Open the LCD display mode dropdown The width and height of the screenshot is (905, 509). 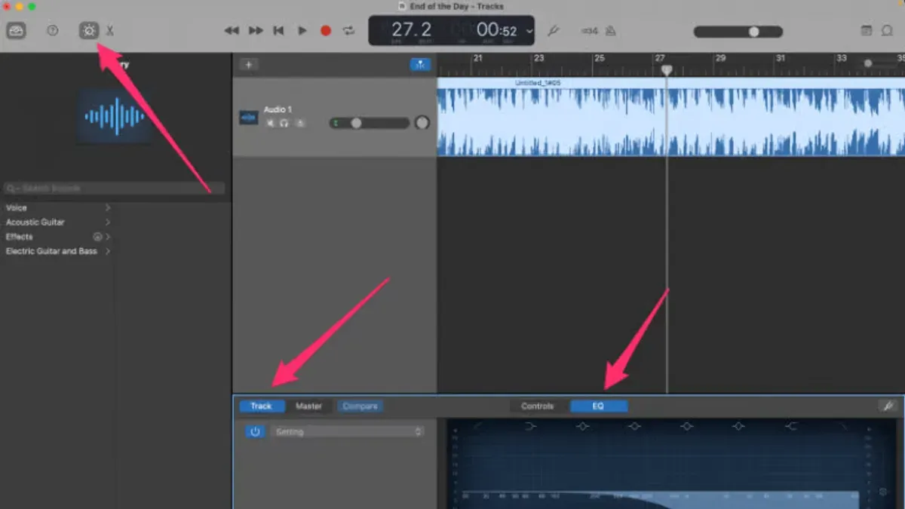[x=529, y=31]
